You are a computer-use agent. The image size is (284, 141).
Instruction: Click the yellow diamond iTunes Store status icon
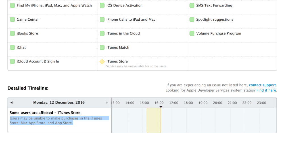(x=102, y=62)
